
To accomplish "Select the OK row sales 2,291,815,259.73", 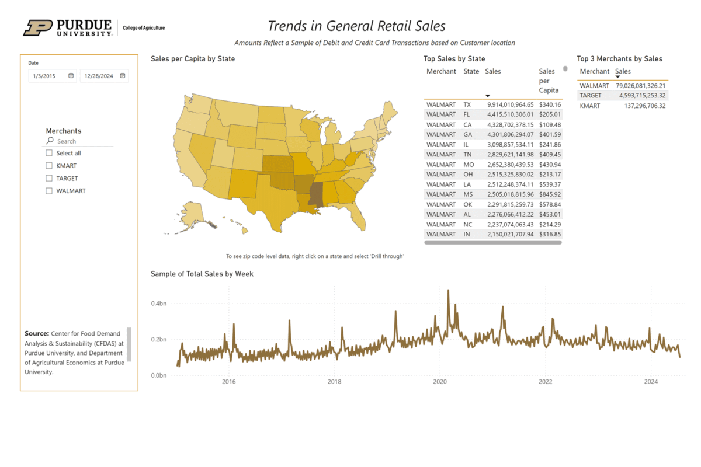I will (511, 204).
